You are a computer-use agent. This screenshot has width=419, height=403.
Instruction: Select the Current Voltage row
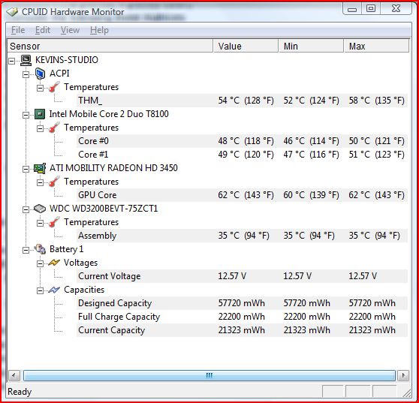click(242, 276)
